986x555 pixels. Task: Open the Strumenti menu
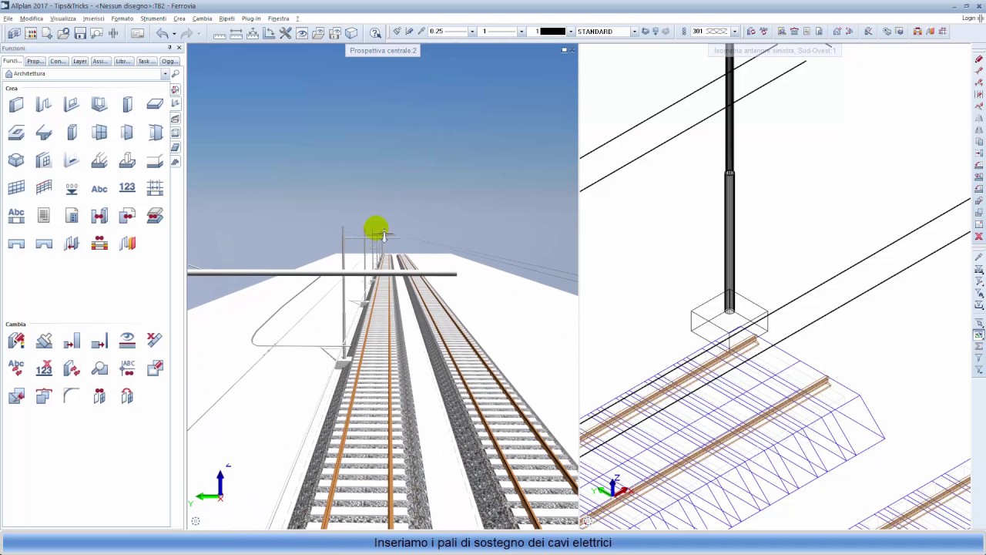coord(153,18)
